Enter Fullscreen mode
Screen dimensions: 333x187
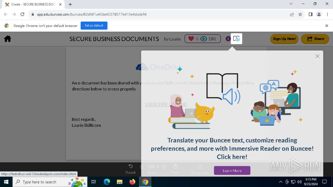[x=200, y=169]
